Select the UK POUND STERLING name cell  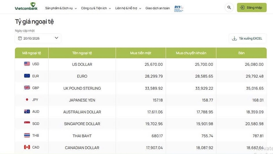coord(82,88)
